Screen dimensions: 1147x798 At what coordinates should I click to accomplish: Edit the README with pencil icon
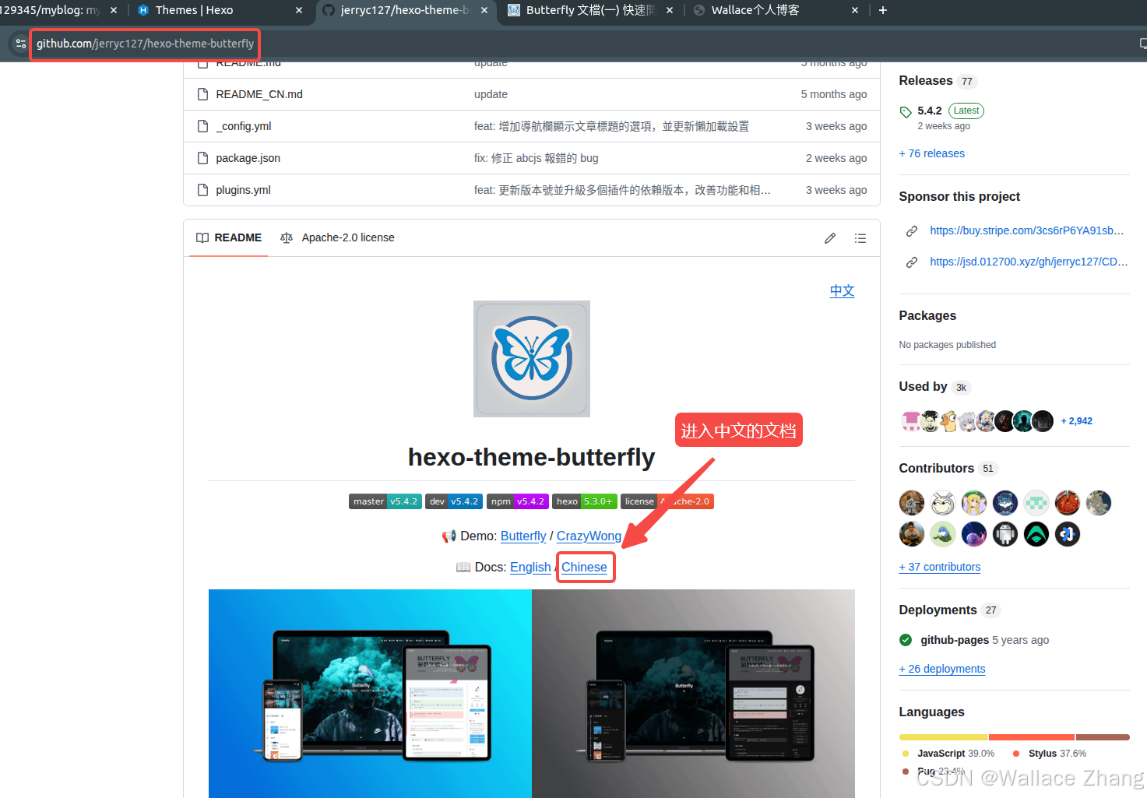tap(830, 238)
